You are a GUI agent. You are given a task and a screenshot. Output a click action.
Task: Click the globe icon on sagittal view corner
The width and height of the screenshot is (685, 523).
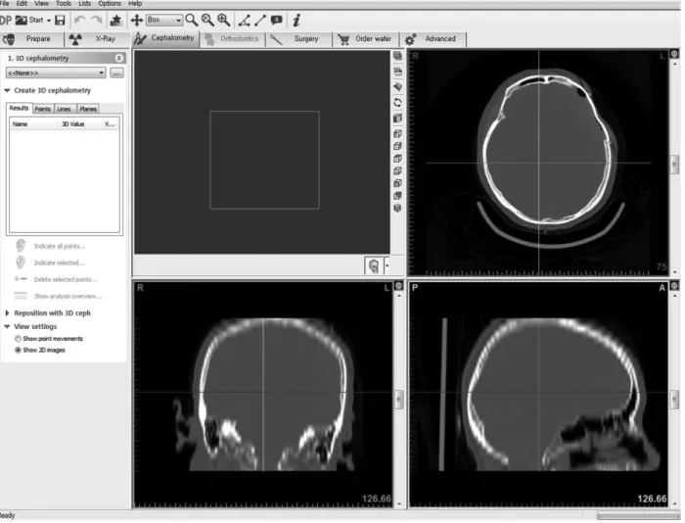[x=674, y=286]
